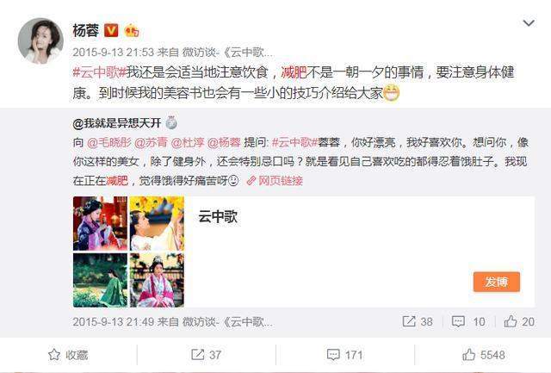Repost the quoted post with 38 shares
Image resolution: width=551 pixels, height=373 pixels.
click(418, 321)
